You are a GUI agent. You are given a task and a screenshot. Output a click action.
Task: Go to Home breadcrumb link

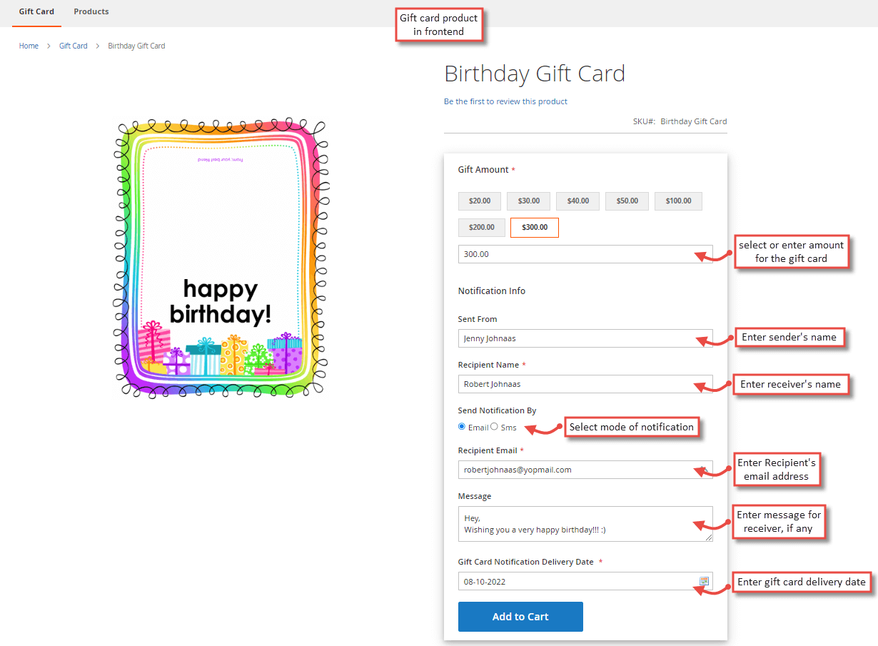(29, 46)
